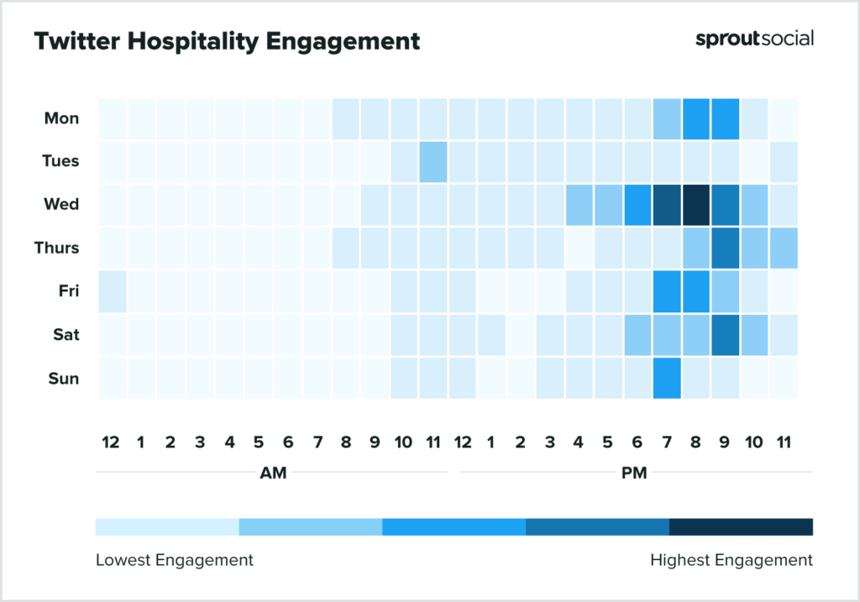Select the Saturday 9 PM cell
This screenshot has height=602, width=860.
pyautogui.click(x=726, y=335)
